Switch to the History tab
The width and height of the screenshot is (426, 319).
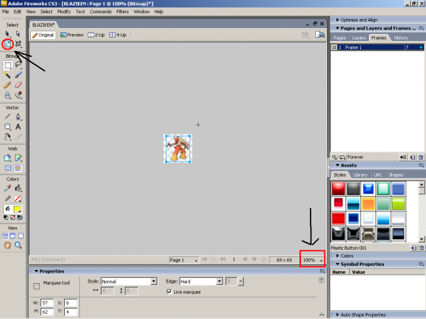[x=401, y=38]
